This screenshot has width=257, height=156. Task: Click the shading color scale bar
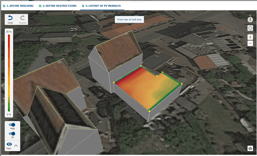[9, 73]
